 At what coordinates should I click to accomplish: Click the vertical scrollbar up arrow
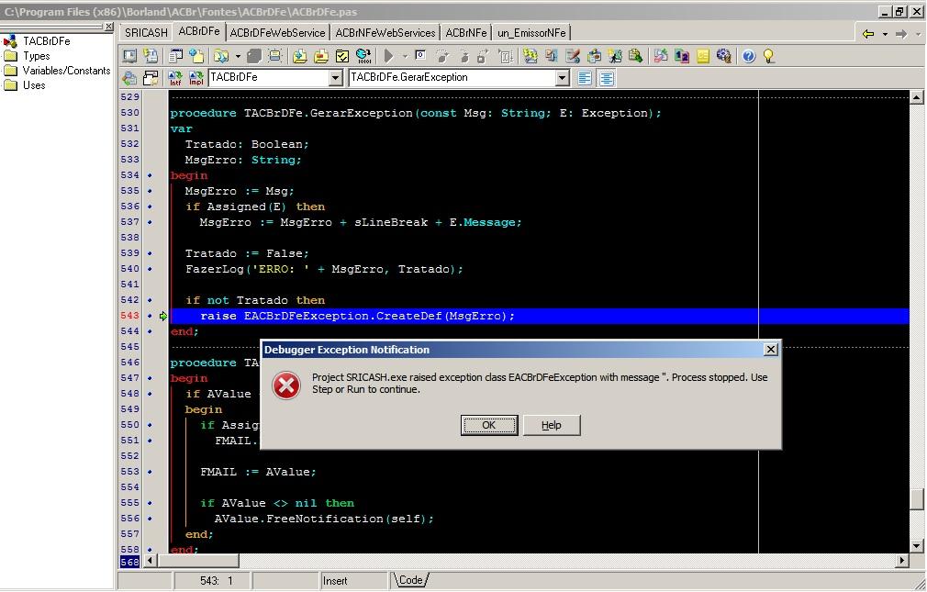click(x=916, y=97)
